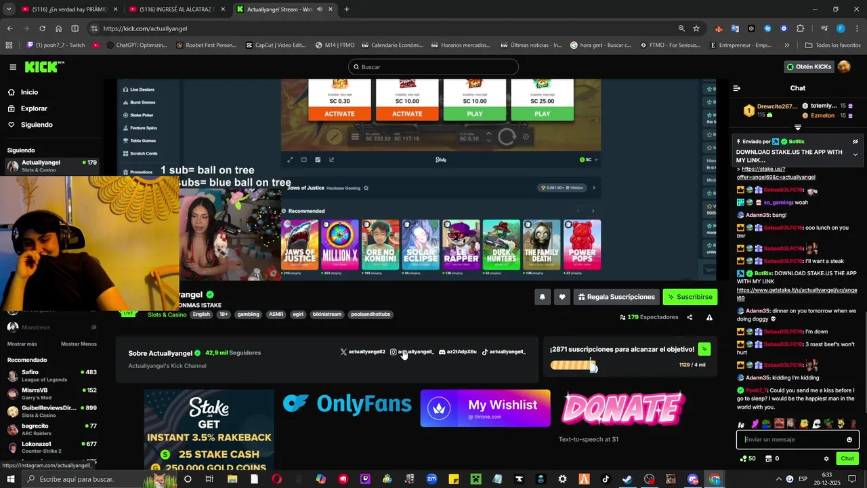
Task: Open emoji picker in message box
Action: 849,440
